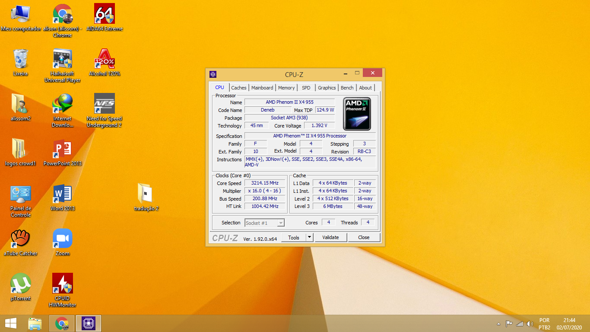Open the Lixeira recycle bin
The image size is (590, 332).
point(21,63)
